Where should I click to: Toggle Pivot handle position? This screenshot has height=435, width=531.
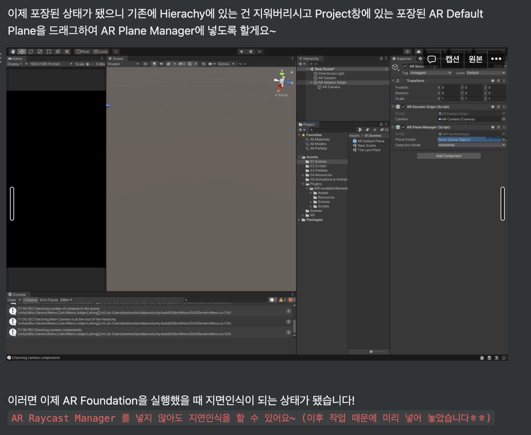[x=83, y=52]
